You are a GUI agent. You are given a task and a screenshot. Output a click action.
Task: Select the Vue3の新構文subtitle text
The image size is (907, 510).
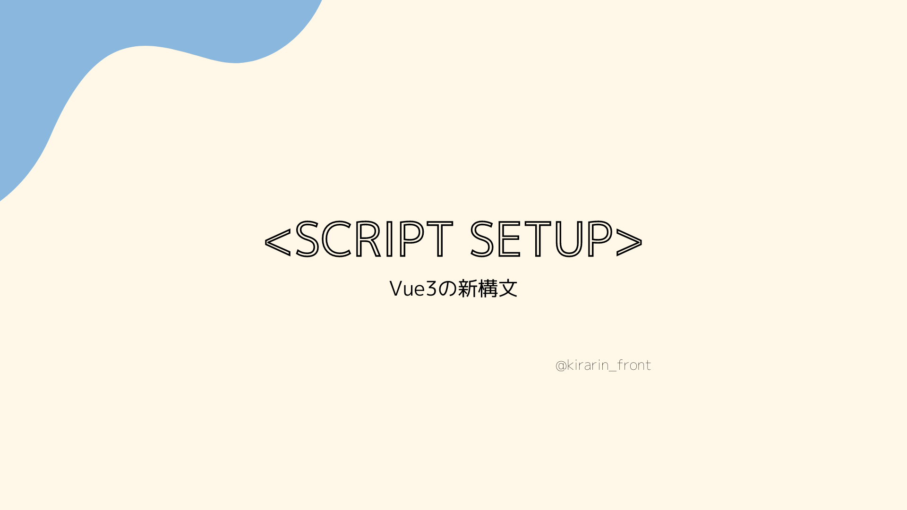(x=453, y=289)
